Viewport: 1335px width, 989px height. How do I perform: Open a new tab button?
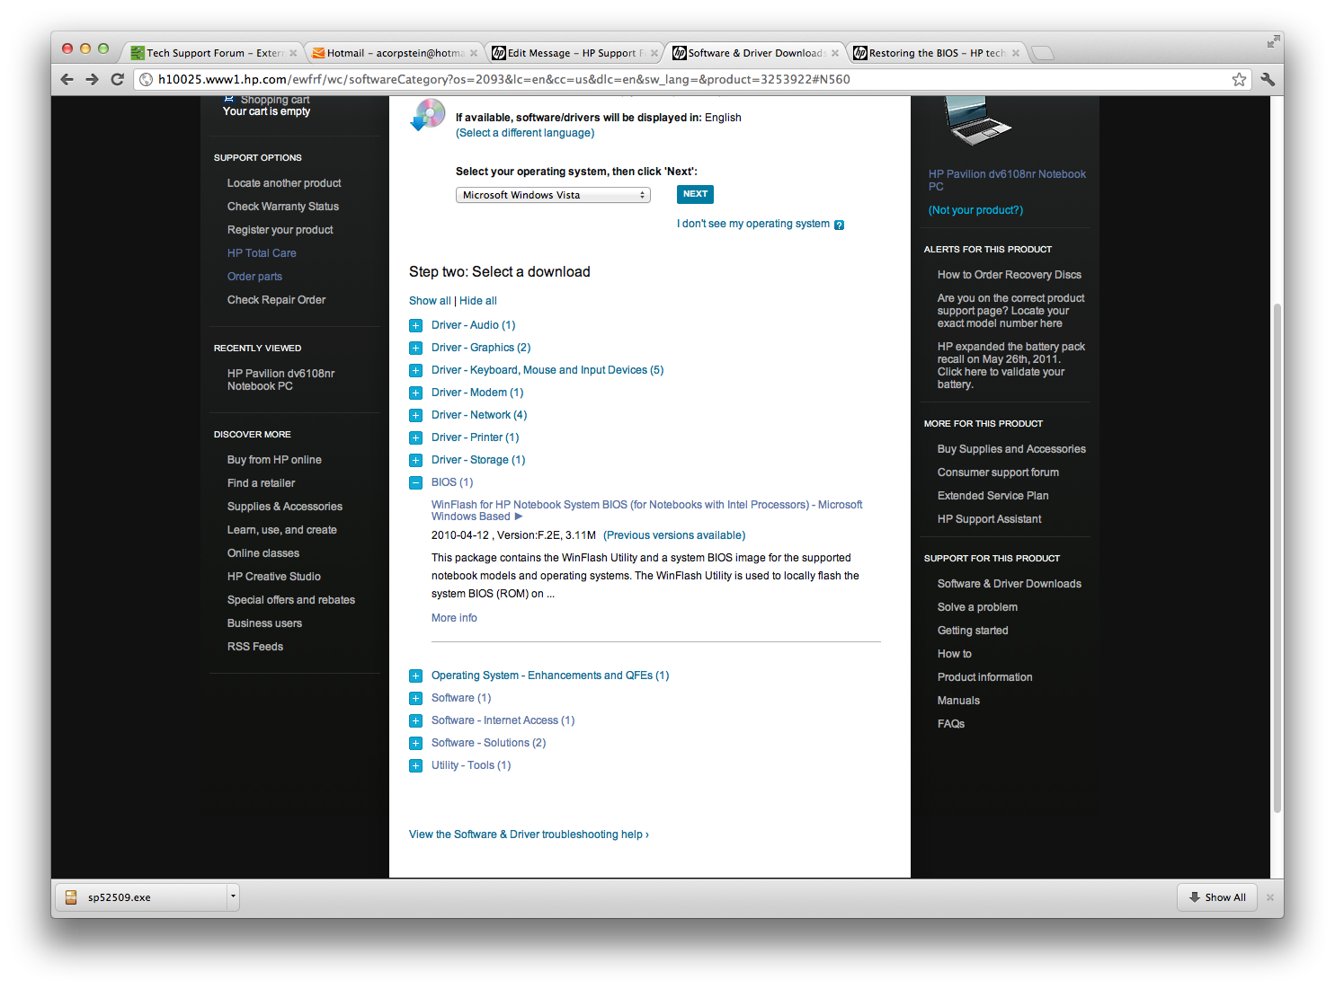(x=1043, y=53)
